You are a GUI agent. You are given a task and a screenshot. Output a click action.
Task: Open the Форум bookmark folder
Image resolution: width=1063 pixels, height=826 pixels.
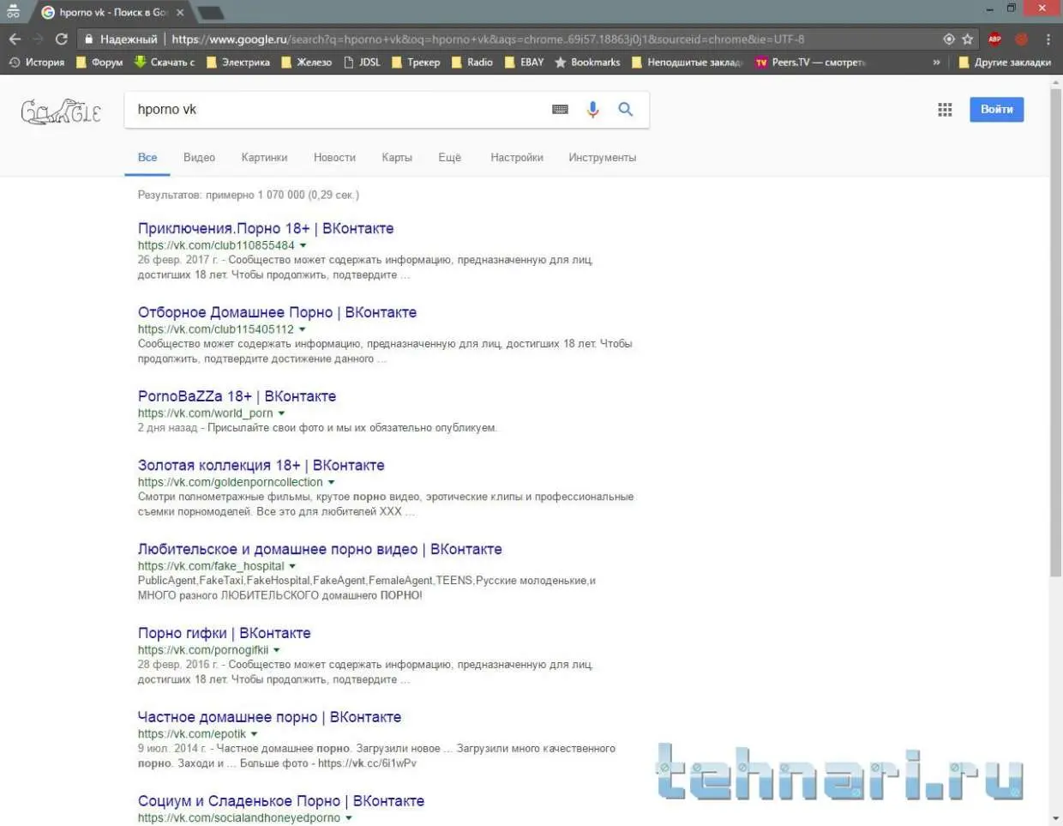coord(99,62)
